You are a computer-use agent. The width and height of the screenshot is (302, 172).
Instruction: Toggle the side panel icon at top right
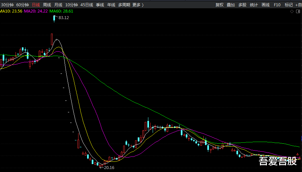[298, 12]
